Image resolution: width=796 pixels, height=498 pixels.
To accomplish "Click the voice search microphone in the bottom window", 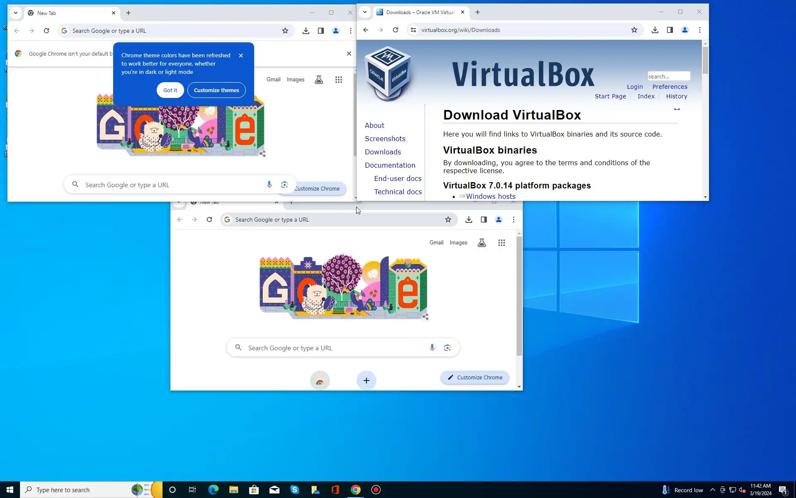I will tap(432, 348).
